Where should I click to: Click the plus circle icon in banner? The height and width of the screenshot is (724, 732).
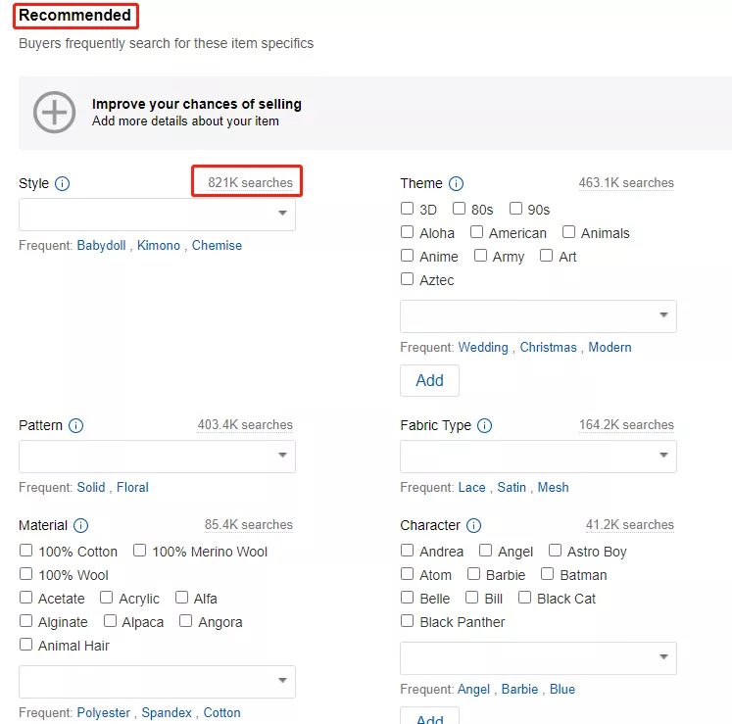(x=54, y=113)
